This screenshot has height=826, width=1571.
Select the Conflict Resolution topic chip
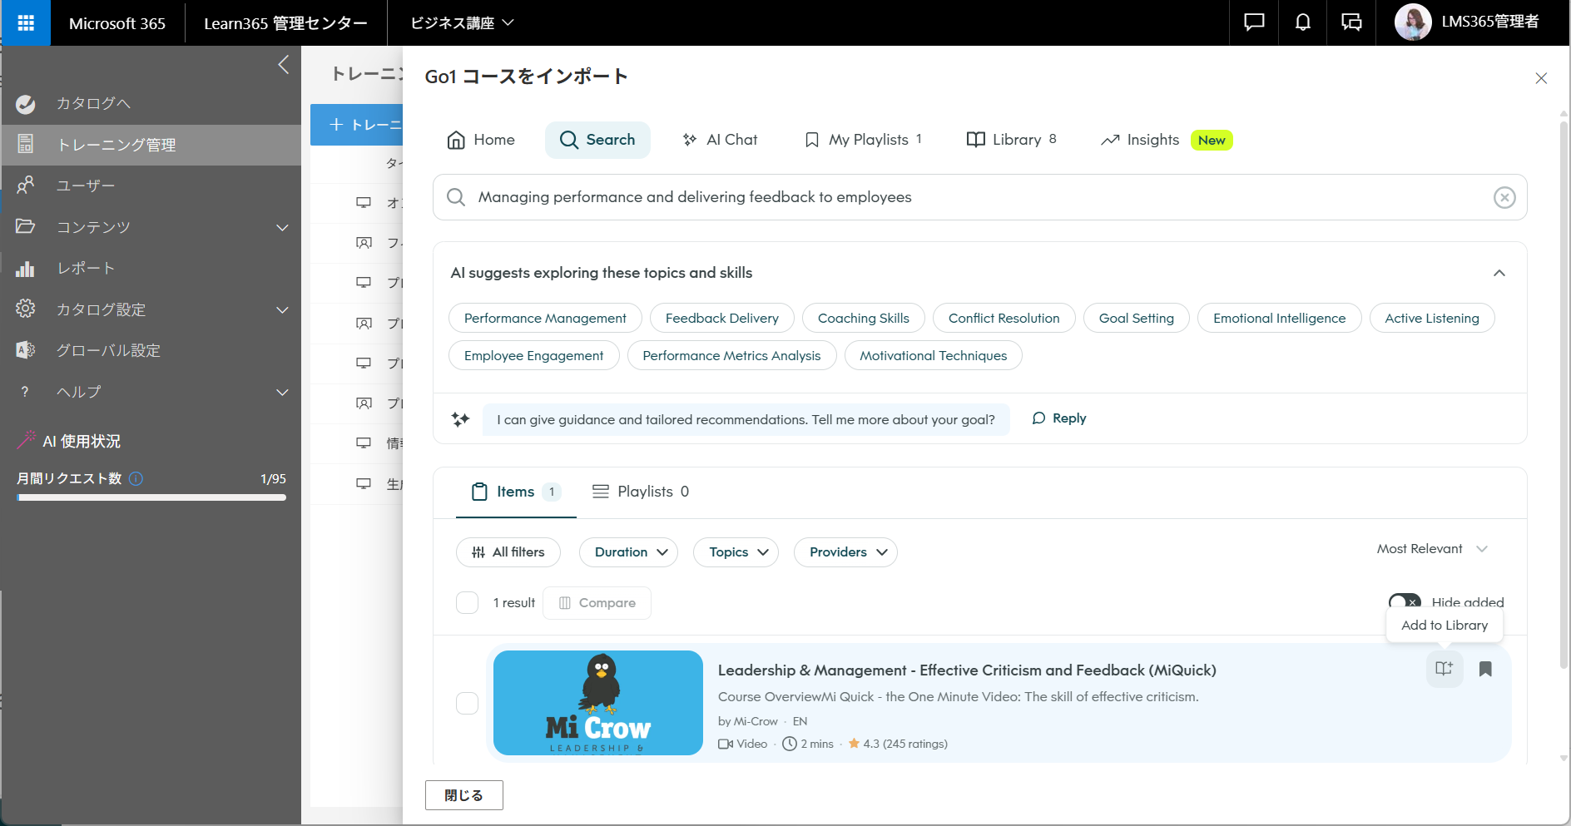click(x=1004, y=318)
